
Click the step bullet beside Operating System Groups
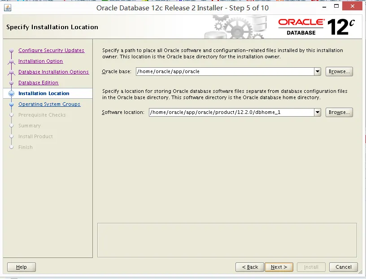(12, 104)
